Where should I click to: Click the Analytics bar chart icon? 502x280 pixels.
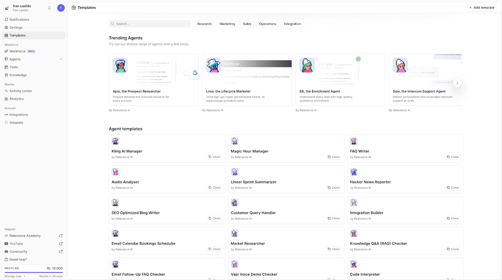coord(6,99)
